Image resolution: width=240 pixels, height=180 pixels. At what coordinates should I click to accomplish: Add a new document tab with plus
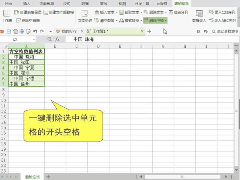pos(149,31)
